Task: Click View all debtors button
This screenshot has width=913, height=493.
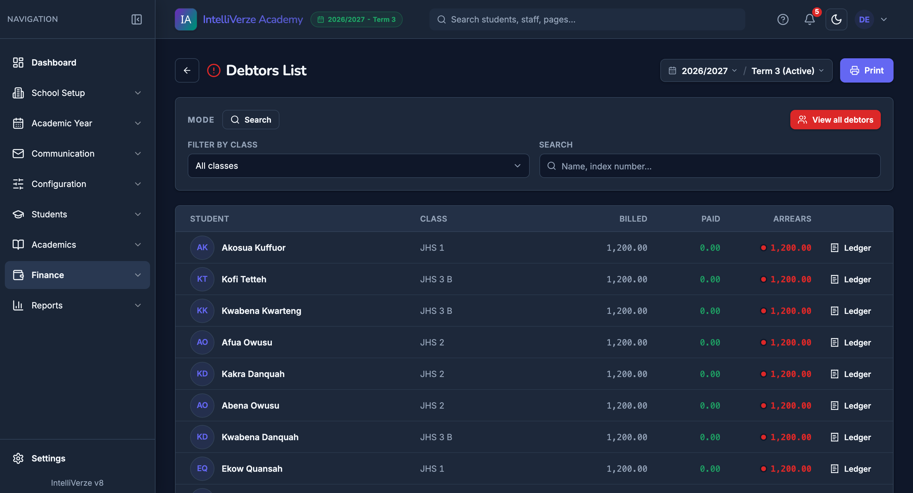Action: pos(835,120)
